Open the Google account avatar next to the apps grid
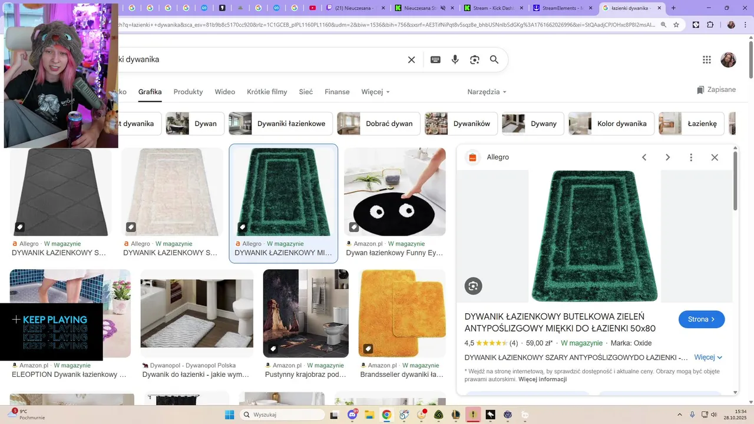Image resolution: width=754 pixels, height=424 pixels. click(729, 59)
